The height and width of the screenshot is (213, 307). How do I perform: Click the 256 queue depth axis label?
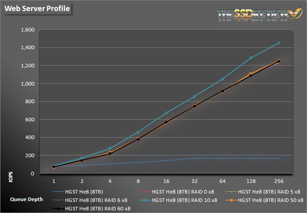[279, 181]
